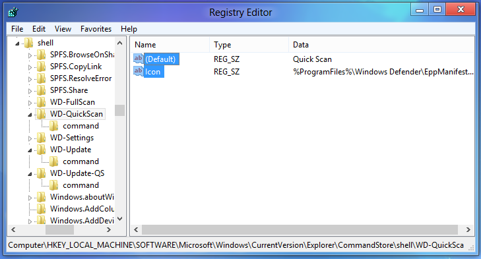This screenshot has height=259, width=481.
Task: Open the Favorites menu
Action: point(96,29)
